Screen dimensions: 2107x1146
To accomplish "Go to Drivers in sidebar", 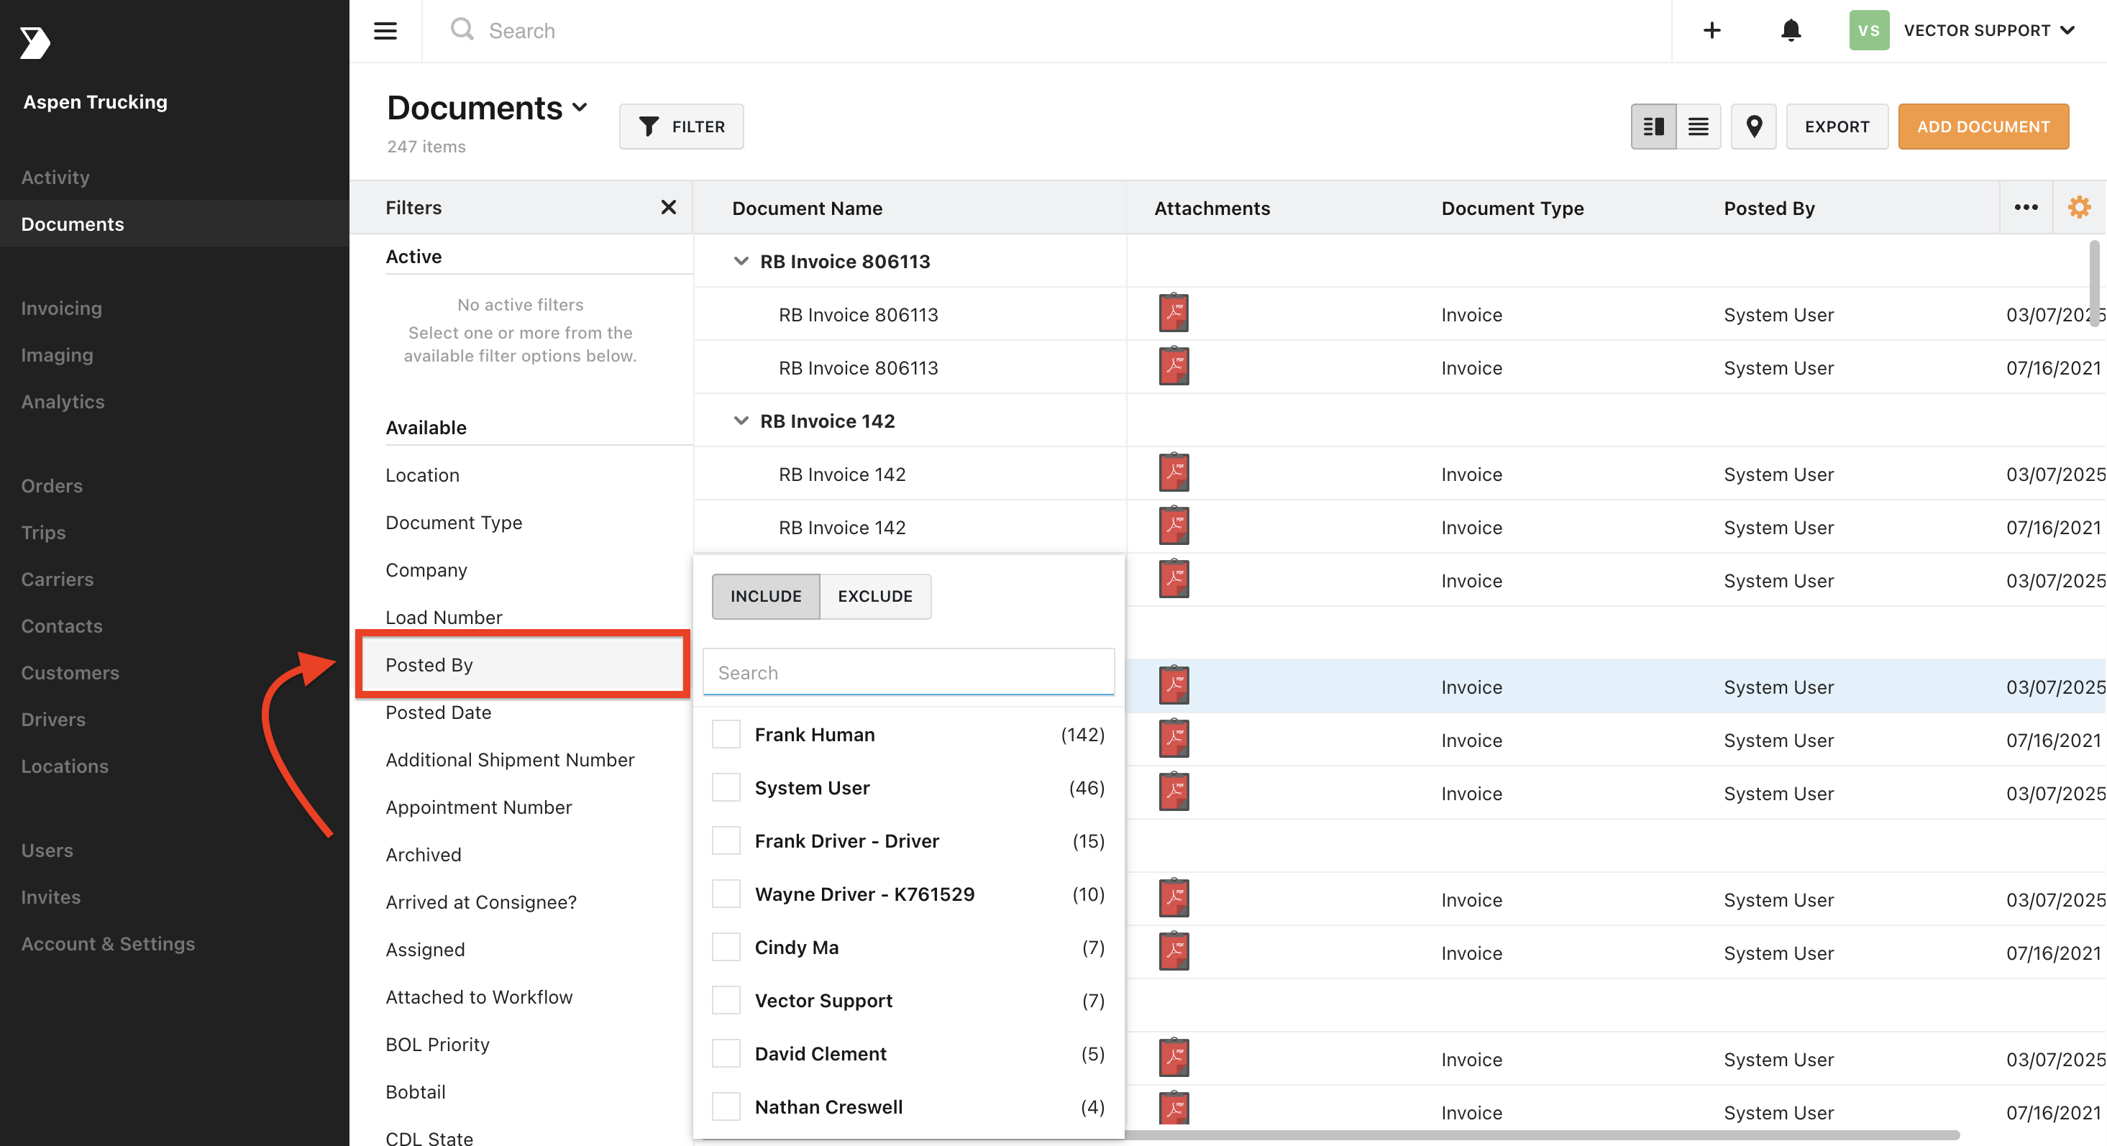I will pyautogui.click(x=53, y=720).
